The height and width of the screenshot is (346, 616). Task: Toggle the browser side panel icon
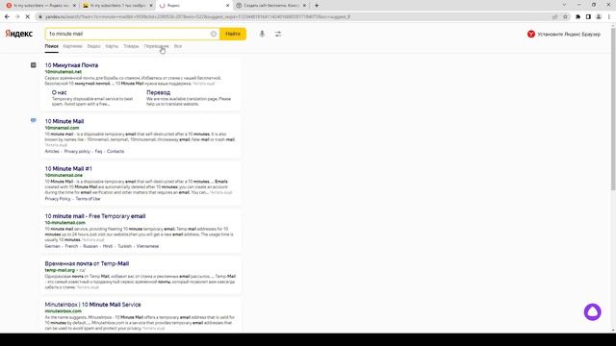(x=588, y=17)
